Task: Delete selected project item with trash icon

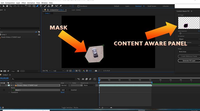Action: pyautogui.click(x=18, y=71)
